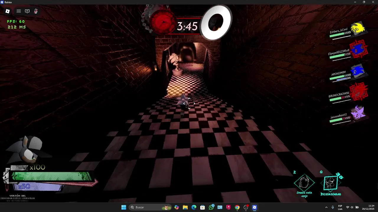Screen dimensions: 378x212
Task: Open File Explorer from taskbar
Action: click(x=185, y=207)
